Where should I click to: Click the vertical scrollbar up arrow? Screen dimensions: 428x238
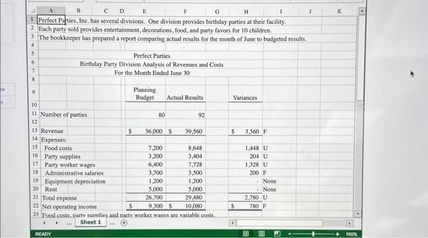tap(362, 11)
